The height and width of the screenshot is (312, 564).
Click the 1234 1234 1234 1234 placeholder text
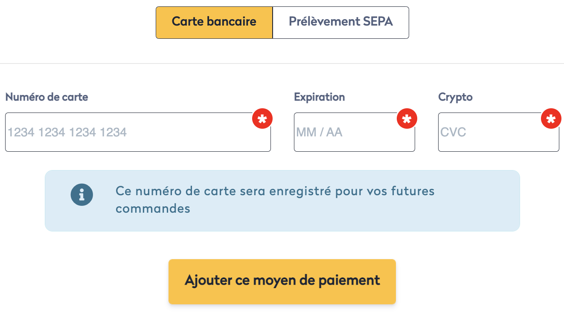67,133
